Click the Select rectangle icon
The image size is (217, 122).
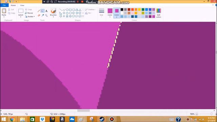[21, 11]
